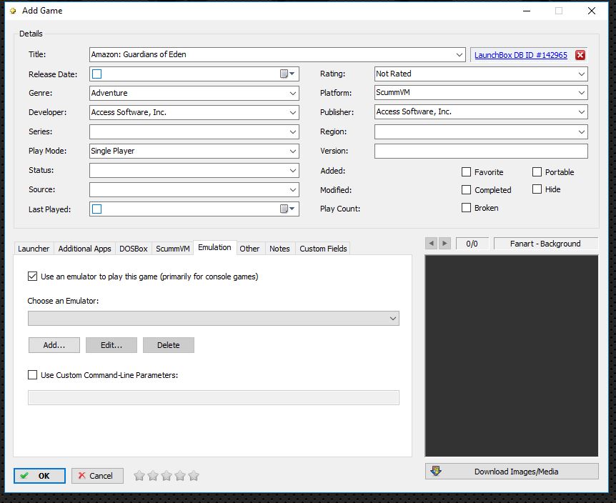The height and width of the screenshot is (503, 616).
Task: Click the Edit... emulator button
Action: pos(111,345)
